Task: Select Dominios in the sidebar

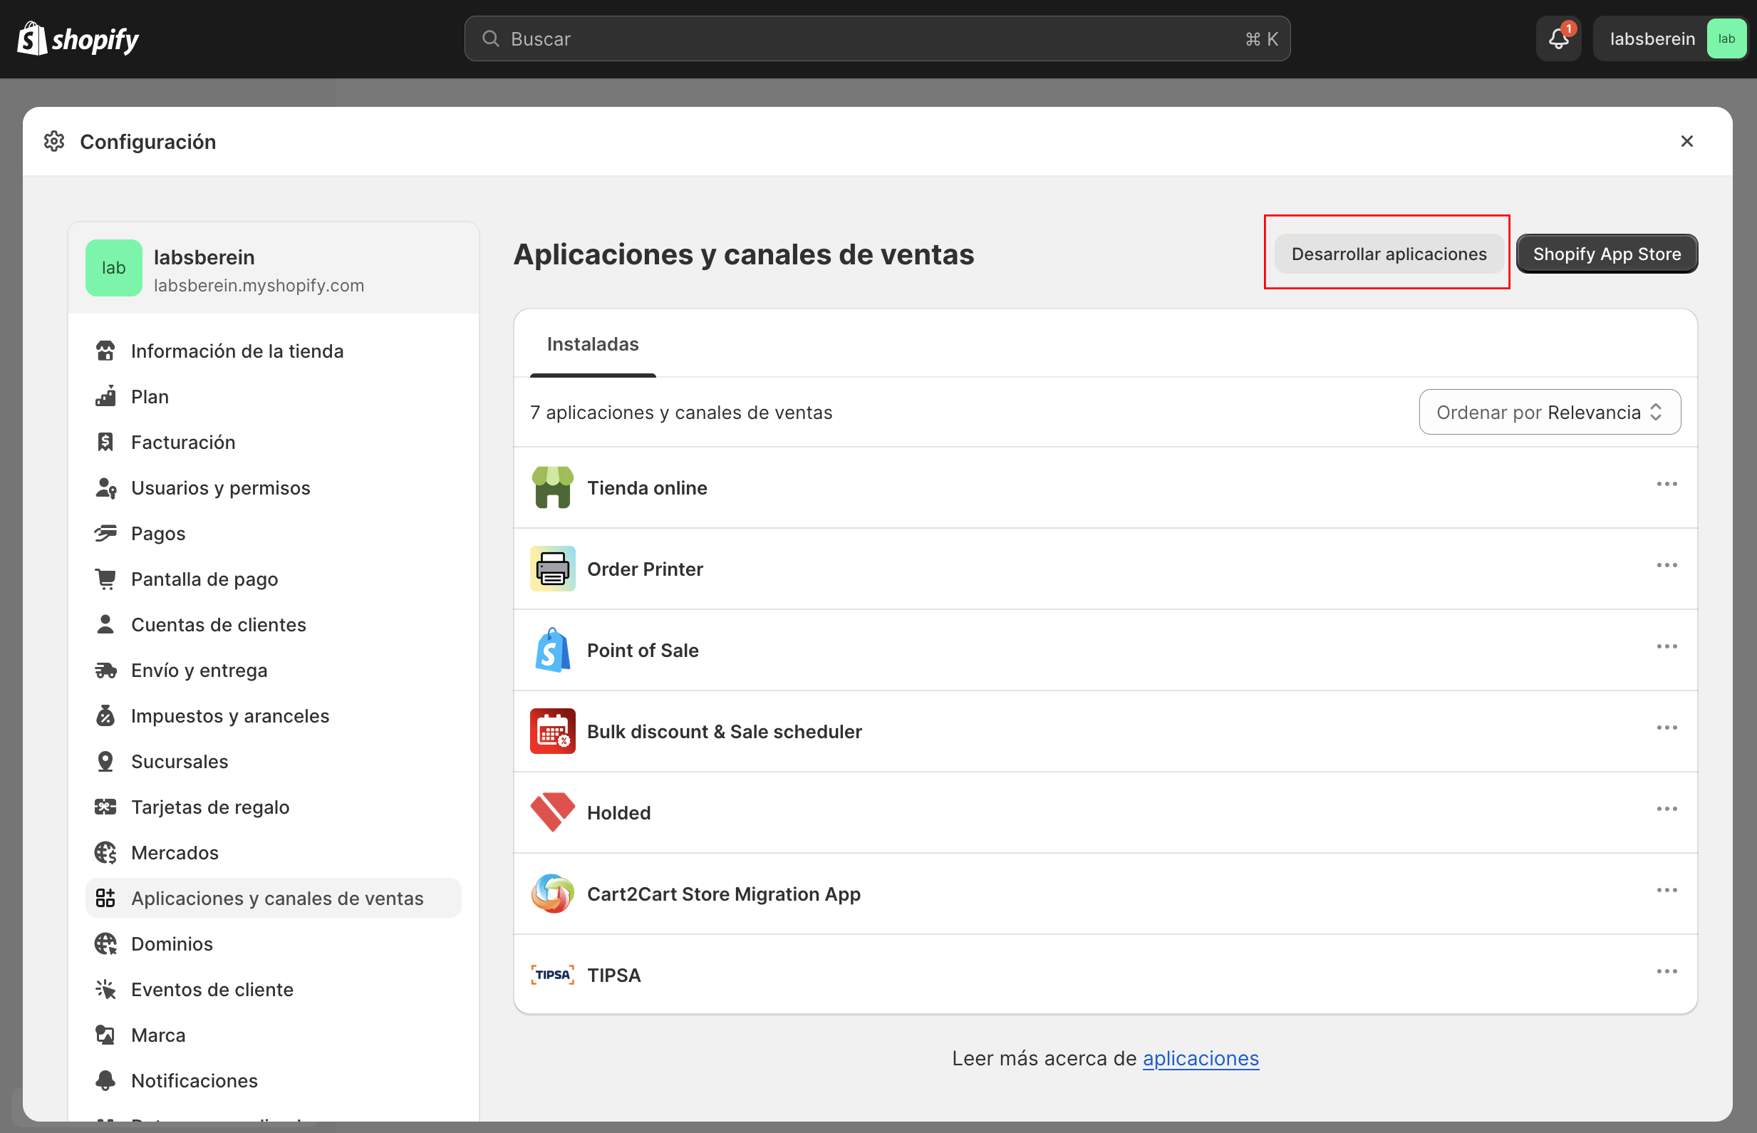Action: (172, 944)
